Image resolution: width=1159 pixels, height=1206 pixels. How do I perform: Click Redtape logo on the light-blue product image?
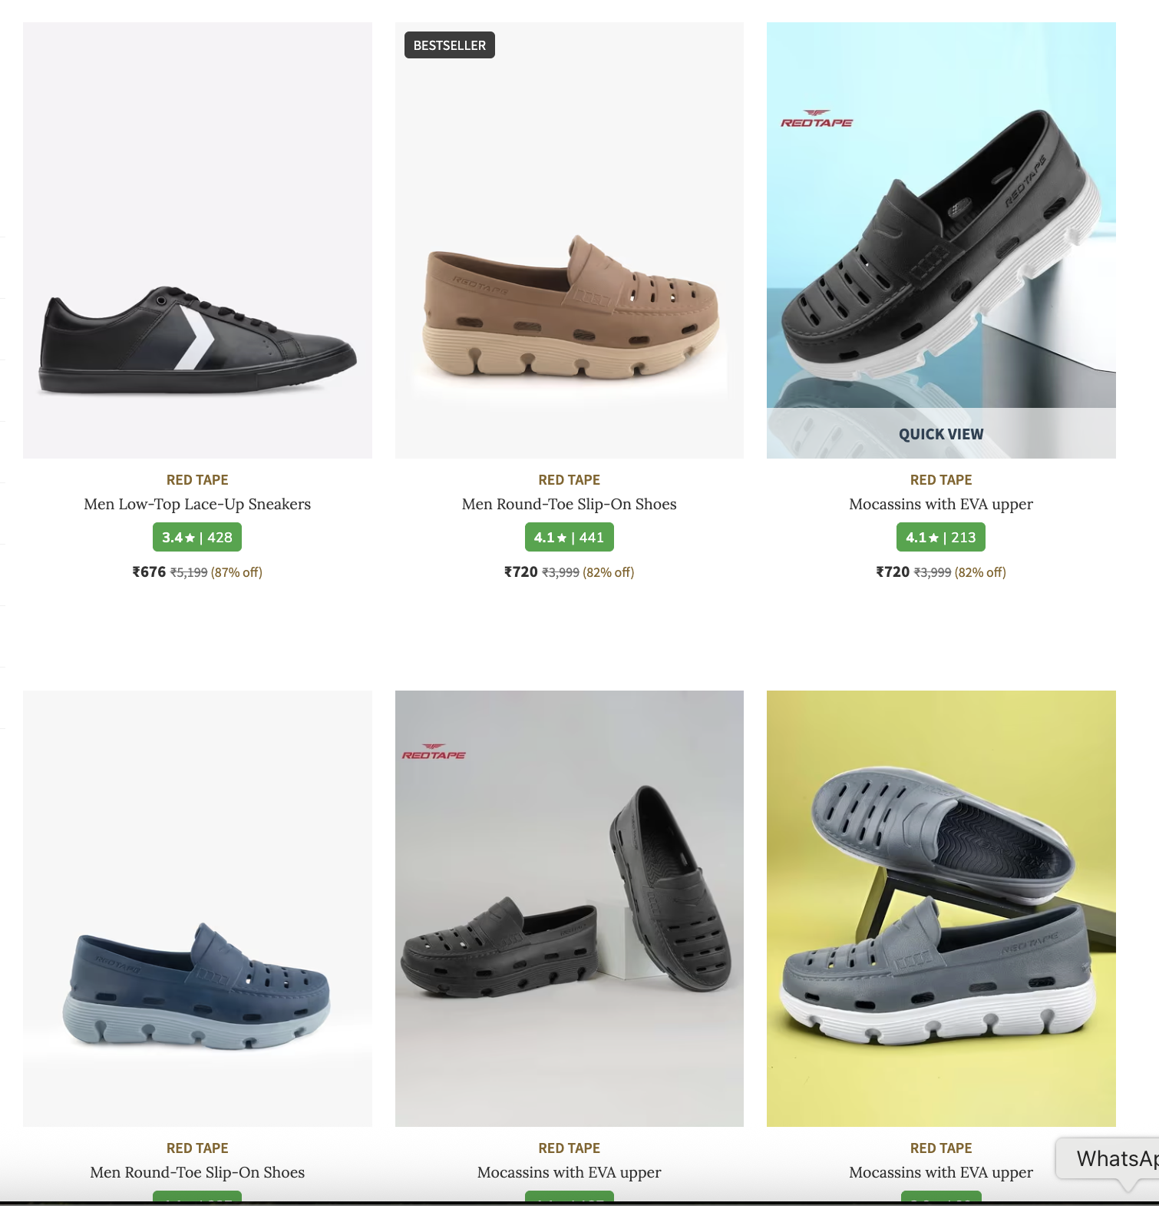817,119
